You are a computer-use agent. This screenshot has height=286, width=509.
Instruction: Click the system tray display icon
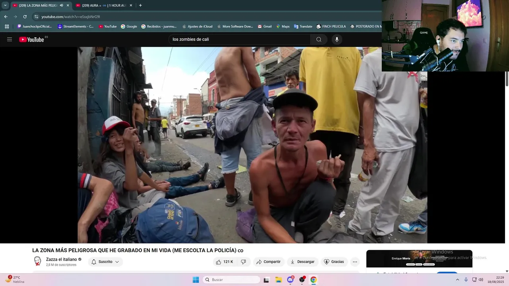pos(474,280)
